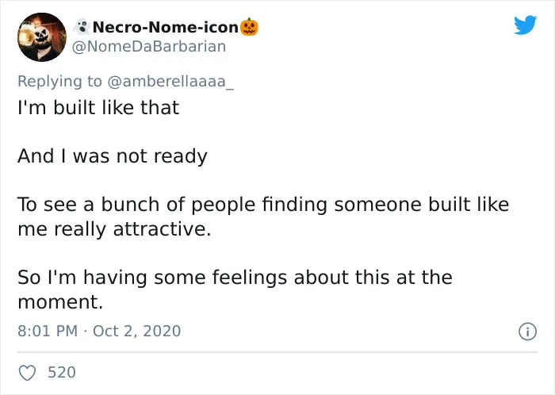Open the Necro-Nome-icon display name
This screenshot has height=395, width=555.
pyautogui.click(x=165, y=27)
